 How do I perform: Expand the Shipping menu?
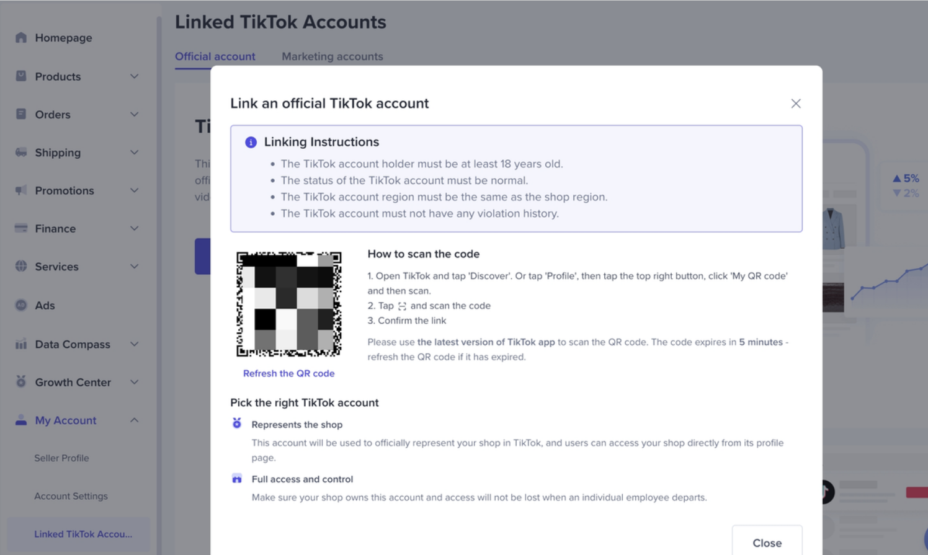click(135, 153)
